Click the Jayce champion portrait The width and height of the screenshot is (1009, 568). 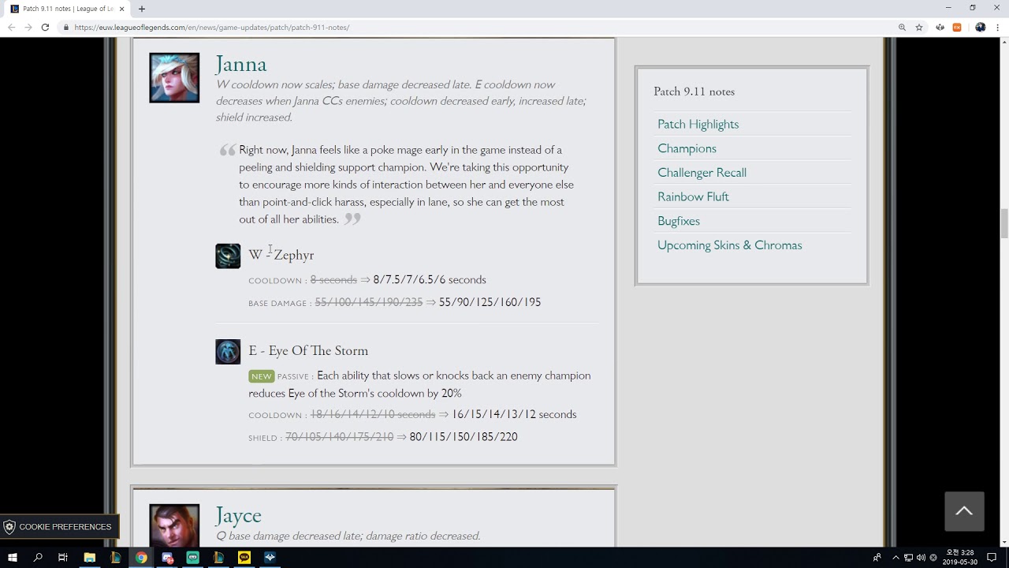click(174, 525)
